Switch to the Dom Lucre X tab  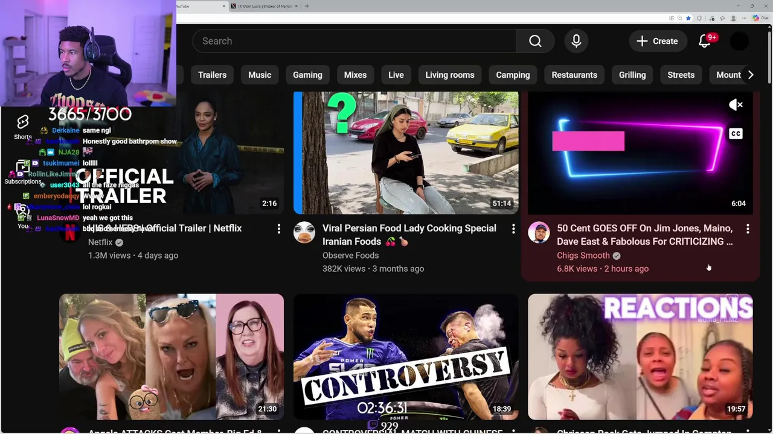pyautogui.click(x=265, y=6)
